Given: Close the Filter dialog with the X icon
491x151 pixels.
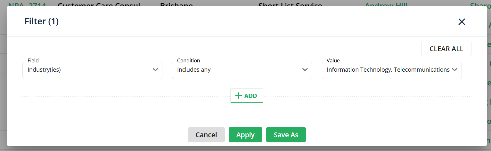Looking at the screenshot, I should coord(462,22).
